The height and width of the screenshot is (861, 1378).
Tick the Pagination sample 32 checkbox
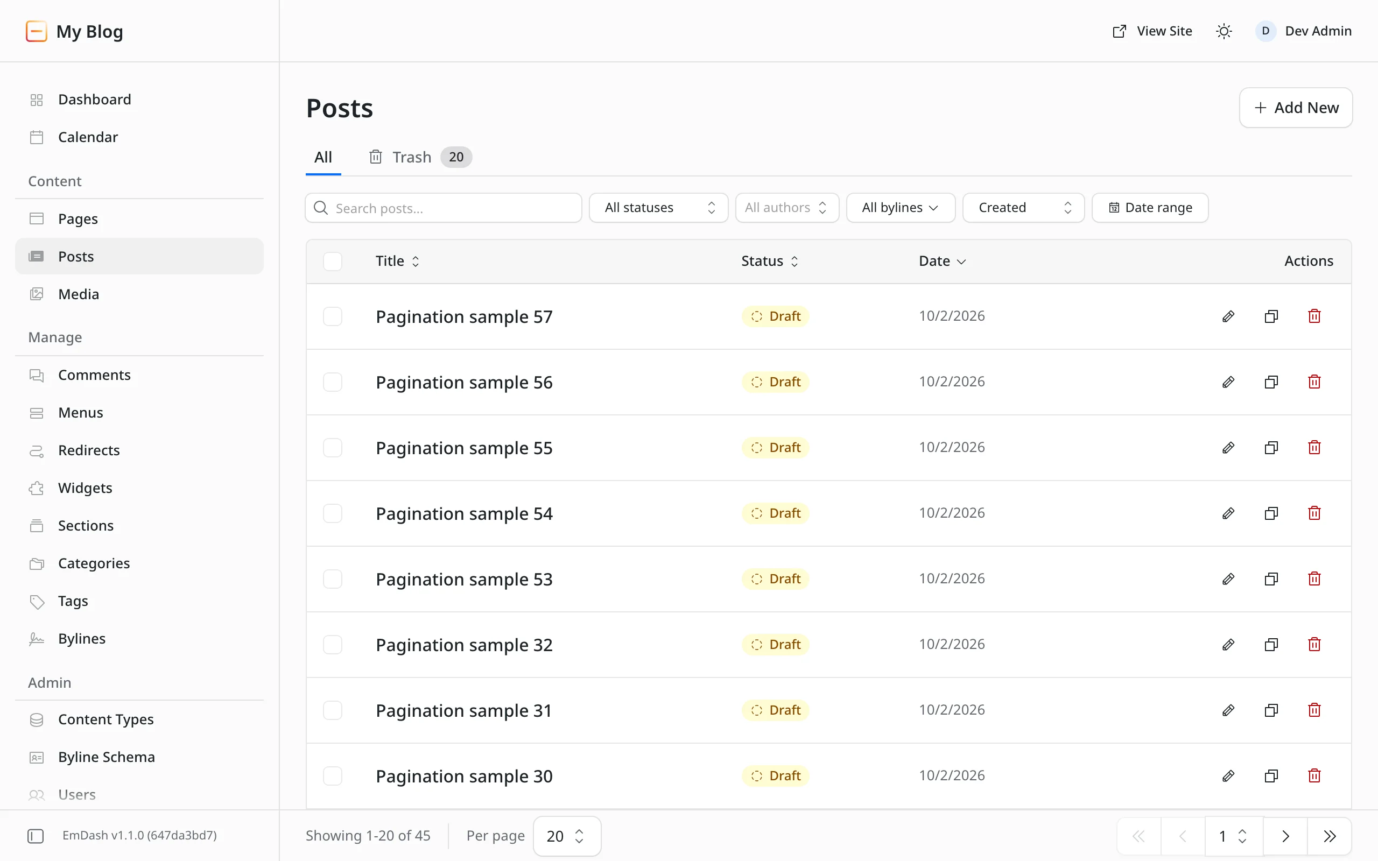333,644
